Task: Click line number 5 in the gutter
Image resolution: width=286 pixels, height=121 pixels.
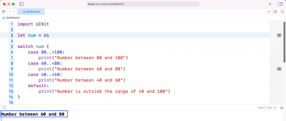Action: [12, 47]
